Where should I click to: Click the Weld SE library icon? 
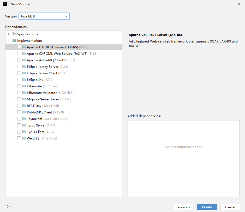(24, 138)
